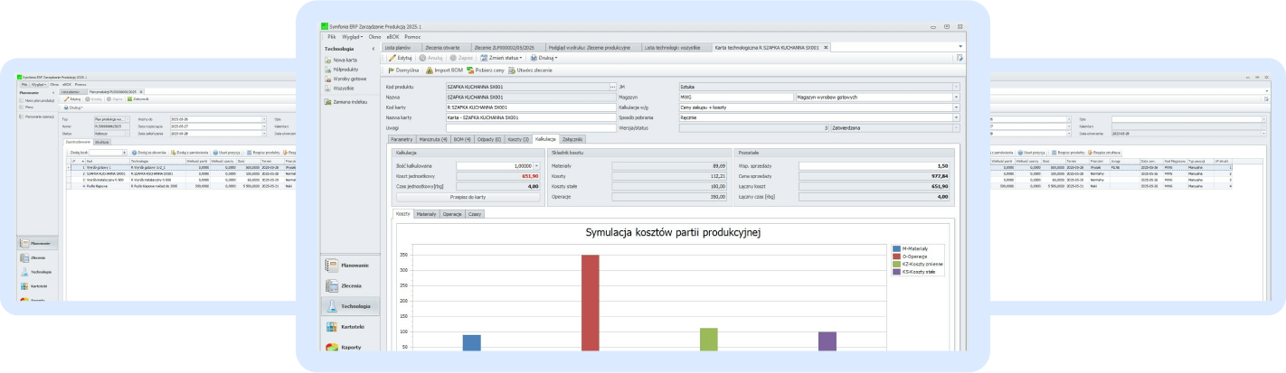Click the Pobierz ceny toolbar icon
The width and height of the screenshot is (1286, 373).
point(470,70)
